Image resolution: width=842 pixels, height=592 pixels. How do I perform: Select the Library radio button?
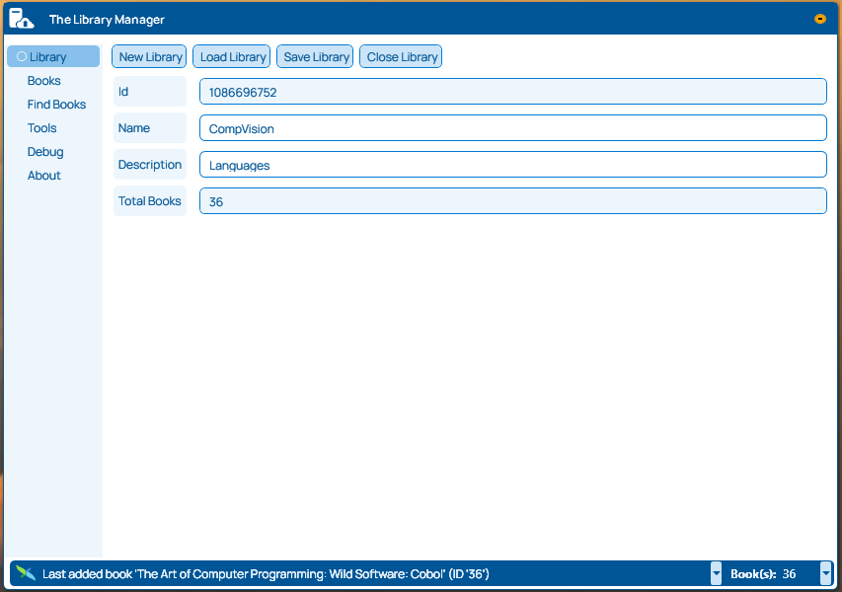tap(21, 56)
